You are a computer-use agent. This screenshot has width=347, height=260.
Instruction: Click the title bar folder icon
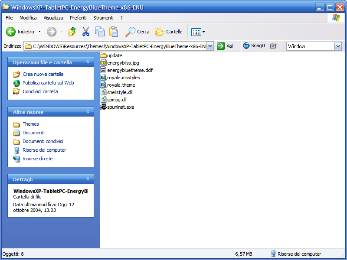[6, 7]
